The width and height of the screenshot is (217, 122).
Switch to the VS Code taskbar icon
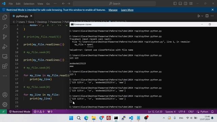click(x=131, y=118)
